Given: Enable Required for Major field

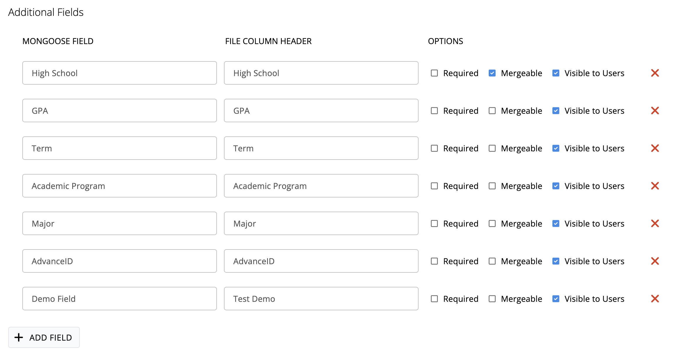Looking at the screenshot, I should click(434, 223).
